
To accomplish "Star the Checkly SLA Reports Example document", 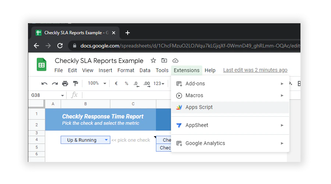I will [153, 61].
